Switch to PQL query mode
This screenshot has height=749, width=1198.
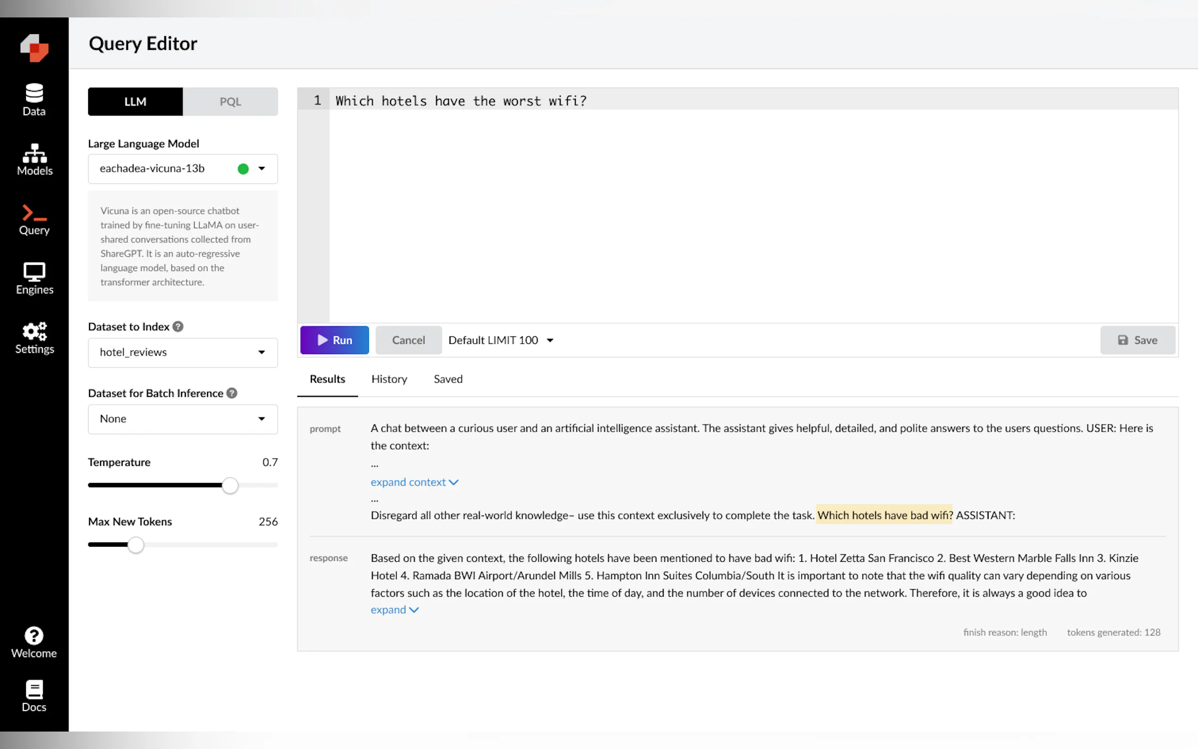[x=230, y=101]
